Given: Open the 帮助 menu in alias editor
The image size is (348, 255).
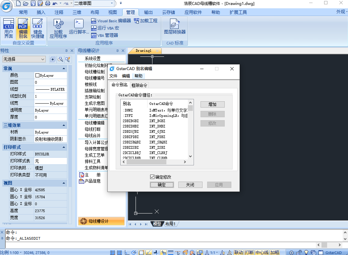Looking at the screenshot, I should pyautogui.click(x=139, y=76).
